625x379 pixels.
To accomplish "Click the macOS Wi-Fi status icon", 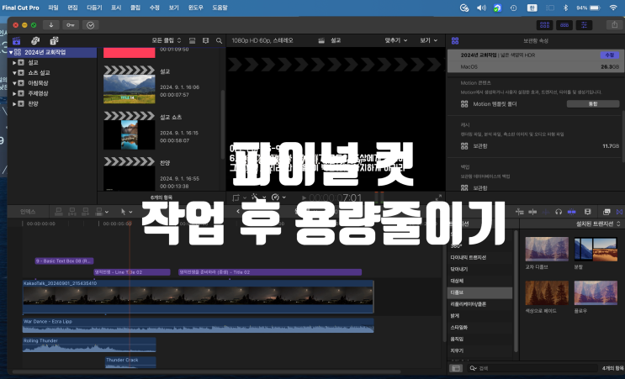I will point(613,8).
